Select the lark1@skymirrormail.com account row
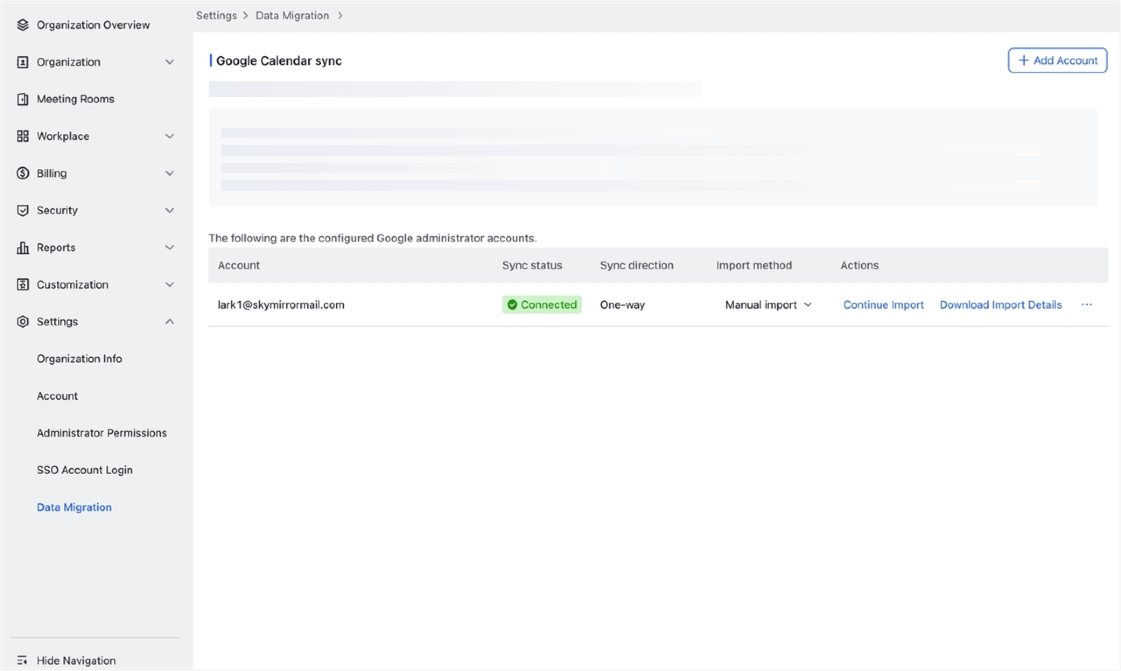Viewport: 1121px width, 671px height. pos(280,304)
